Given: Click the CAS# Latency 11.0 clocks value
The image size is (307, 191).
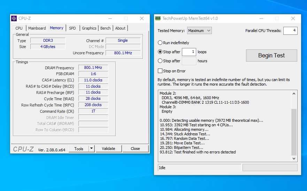Looking at the screenshot, I should [x=93, y=80].
